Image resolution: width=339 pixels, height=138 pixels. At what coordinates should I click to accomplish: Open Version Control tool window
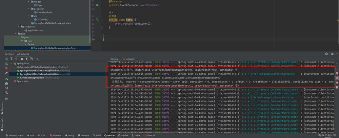point(15,135)
